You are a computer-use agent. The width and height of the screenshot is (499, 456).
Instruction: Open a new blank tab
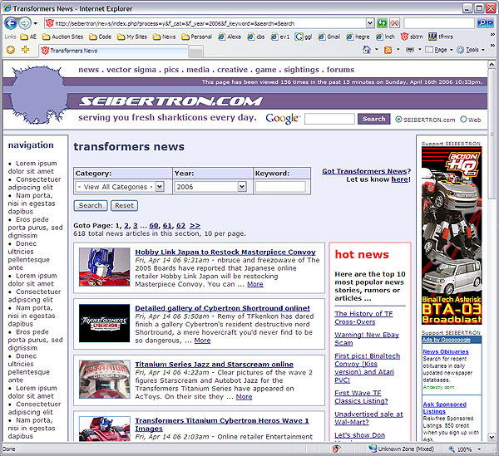pos(195,51)
